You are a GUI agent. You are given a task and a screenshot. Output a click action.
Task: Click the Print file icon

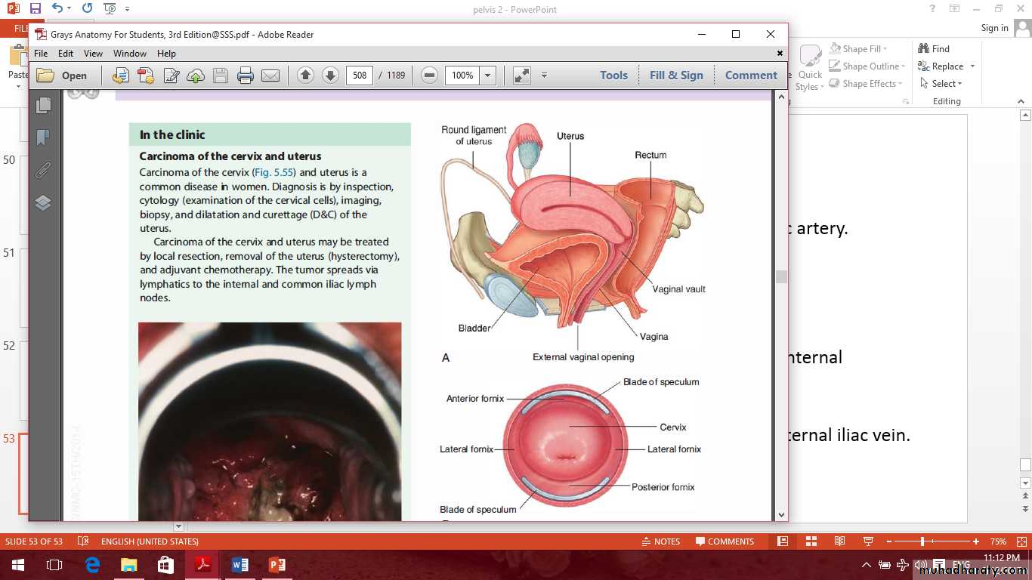[245, 76]
